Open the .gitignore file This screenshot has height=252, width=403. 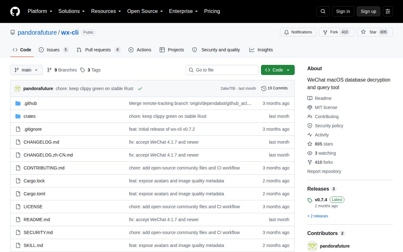pyautogui.click(x=33, y=129)
